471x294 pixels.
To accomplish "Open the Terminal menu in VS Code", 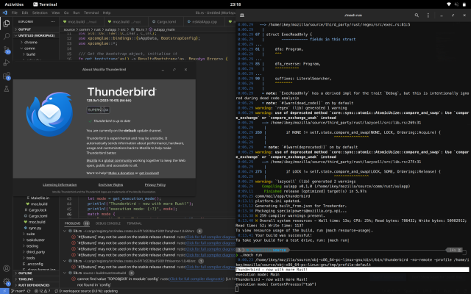I will pyautogui.click(x=91, y=12).
